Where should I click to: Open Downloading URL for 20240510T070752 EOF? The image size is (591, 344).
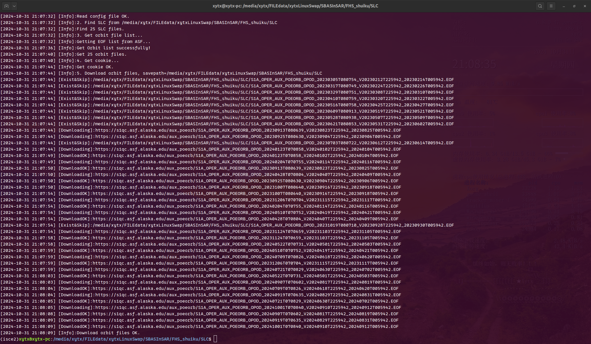pyautogui.click(x=248, y=213)
